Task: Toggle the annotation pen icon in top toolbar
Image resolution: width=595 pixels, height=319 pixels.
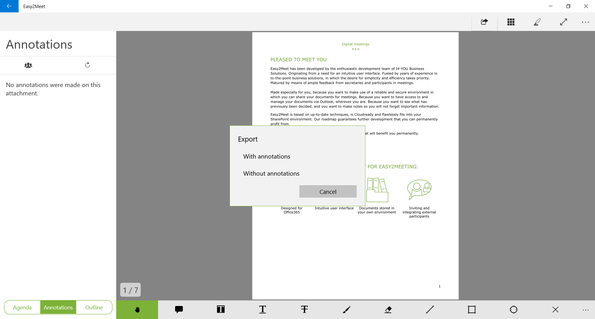Action: tap(537, 22)
